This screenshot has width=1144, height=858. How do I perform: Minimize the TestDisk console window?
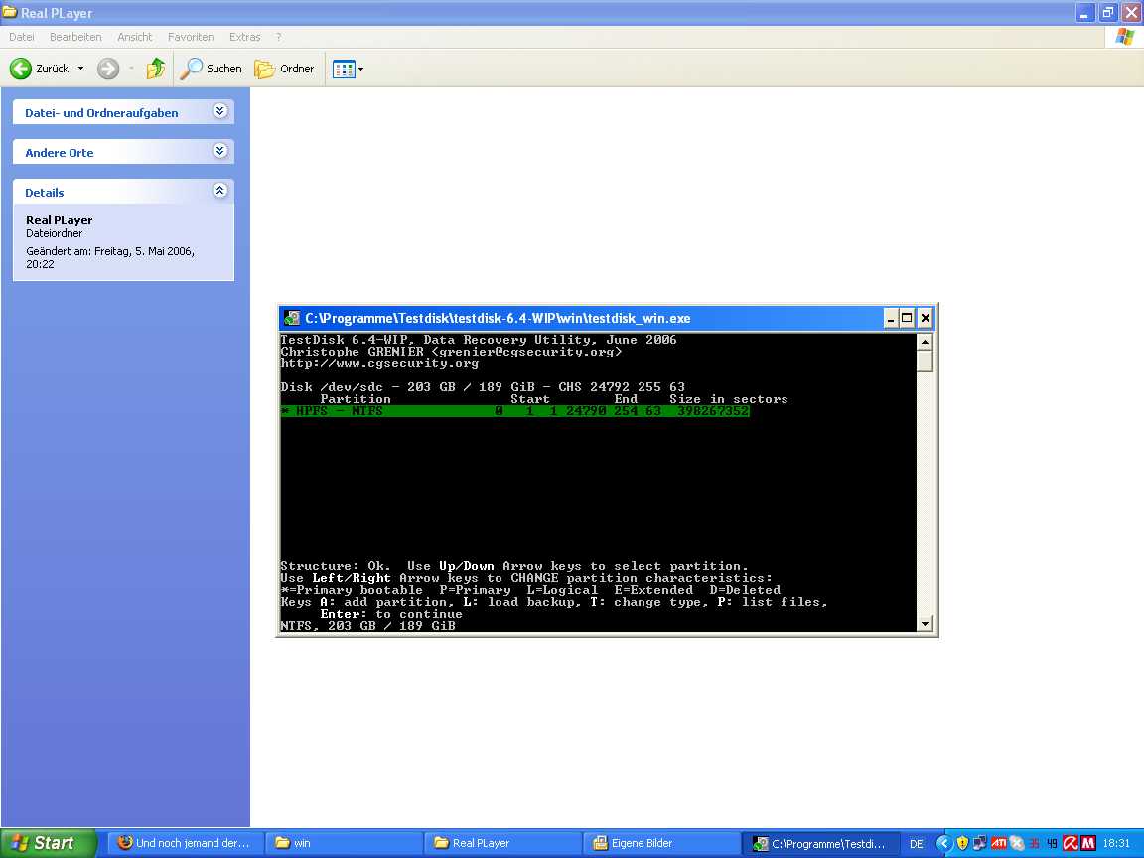coord(890,318)
